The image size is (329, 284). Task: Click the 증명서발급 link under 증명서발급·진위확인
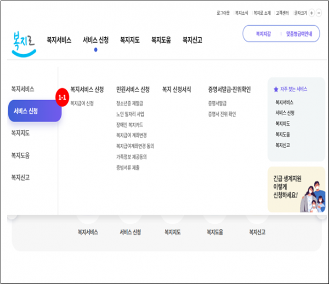[x=217, y=103]
